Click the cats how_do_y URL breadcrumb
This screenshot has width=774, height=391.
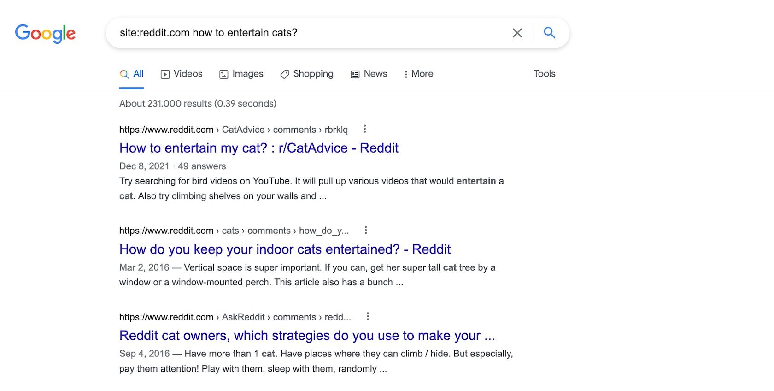point(234,231)
